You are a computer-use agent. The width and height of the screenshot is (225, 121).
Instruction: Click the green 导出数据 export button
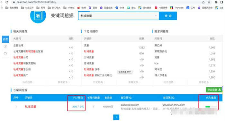[x=214, y=90]
